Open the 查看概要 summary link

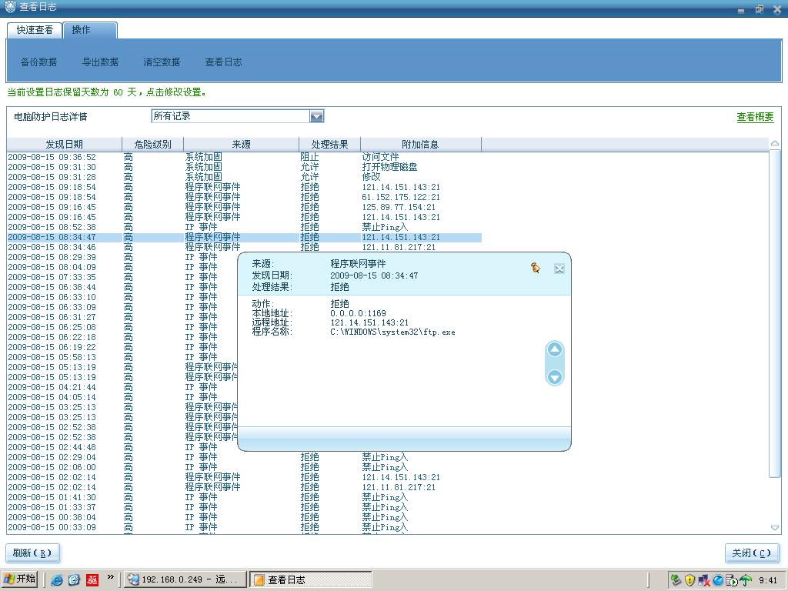click(755, 117)
